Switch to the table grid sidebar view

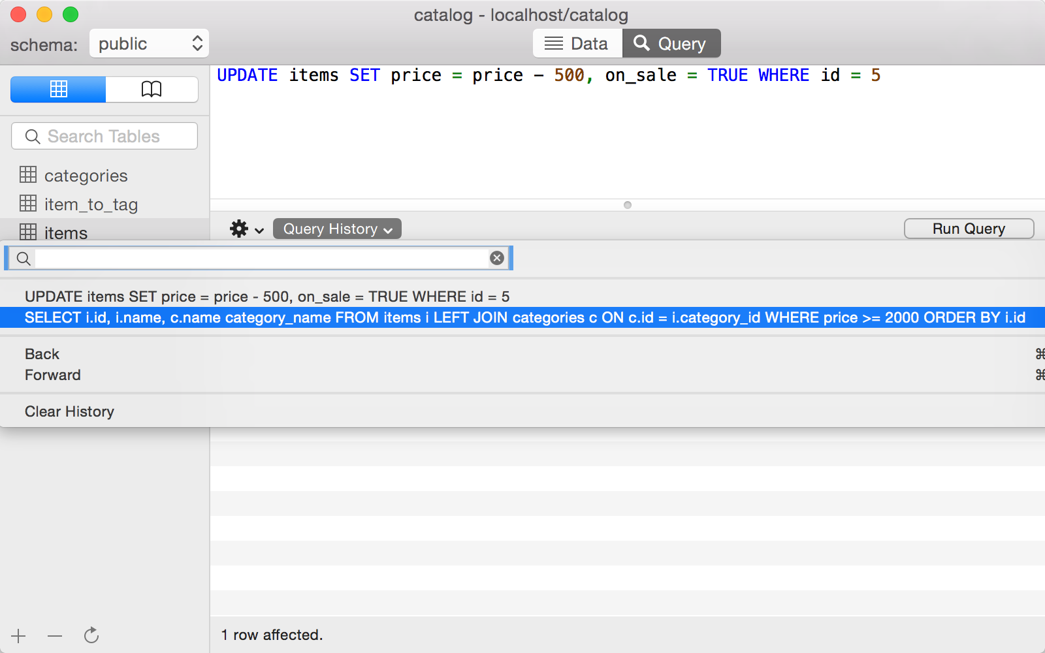point(57,89)
